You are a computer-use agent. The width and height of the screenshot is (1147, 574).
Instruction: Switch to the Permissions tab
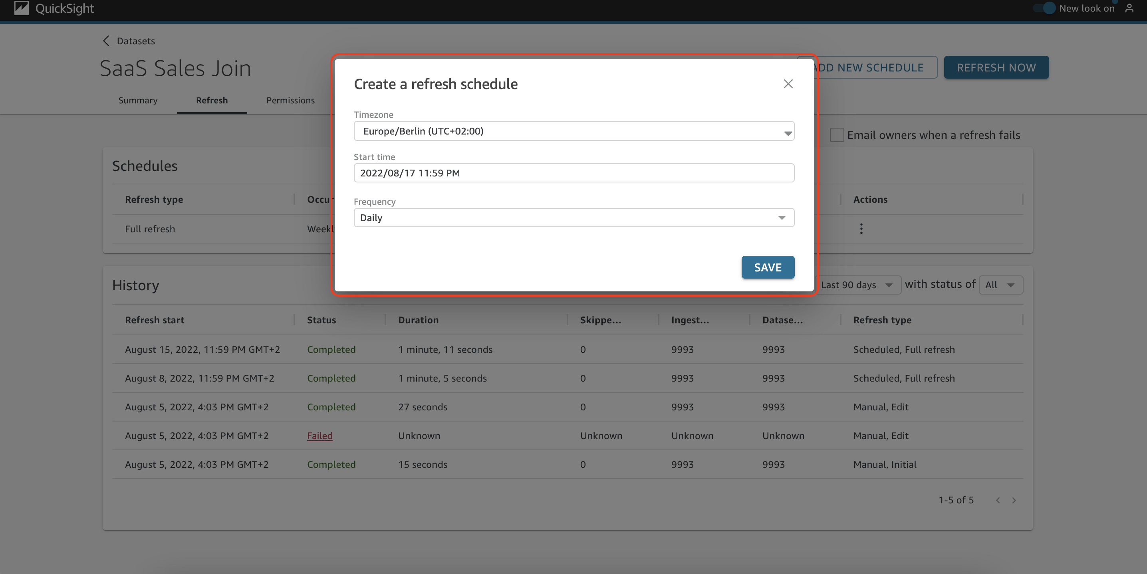pyautogui.click(x=290, y=101)
